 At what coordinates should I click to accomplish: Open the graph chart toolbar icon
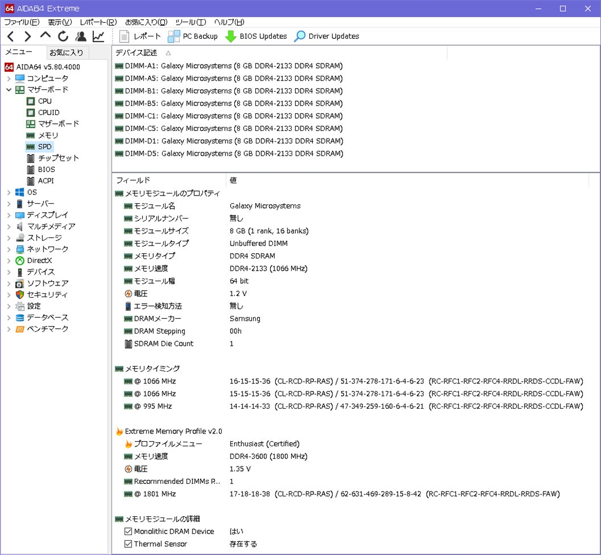click(98, 36)
